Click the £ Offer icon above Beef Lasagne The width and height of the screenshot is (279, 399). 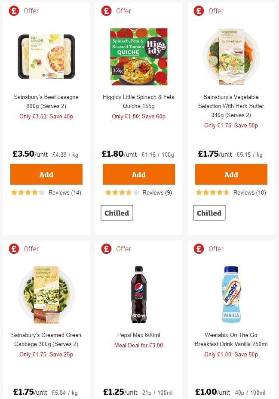click(x=13, y=11)
